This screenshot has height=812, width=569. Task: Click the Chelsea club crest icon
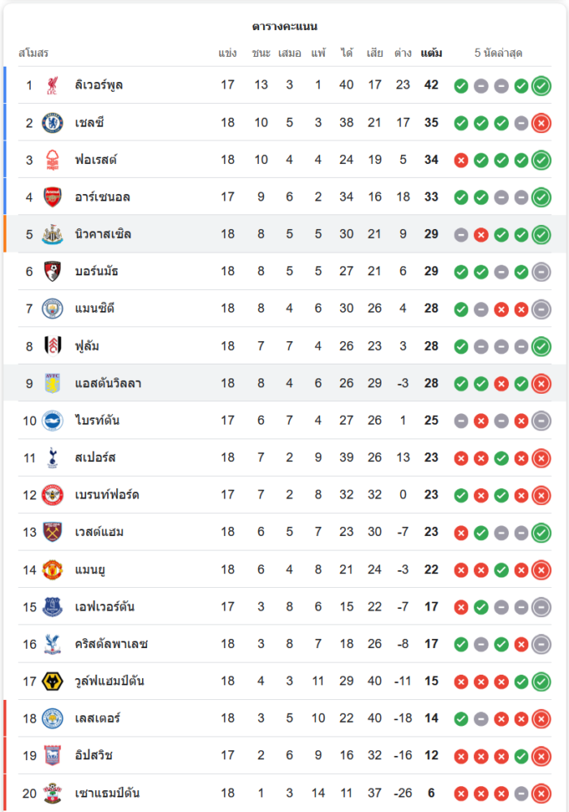[x=53, y=123]
